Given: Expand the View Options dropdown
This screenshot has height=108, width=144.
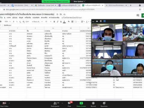Looking at the screenshot, I should 79,1.
